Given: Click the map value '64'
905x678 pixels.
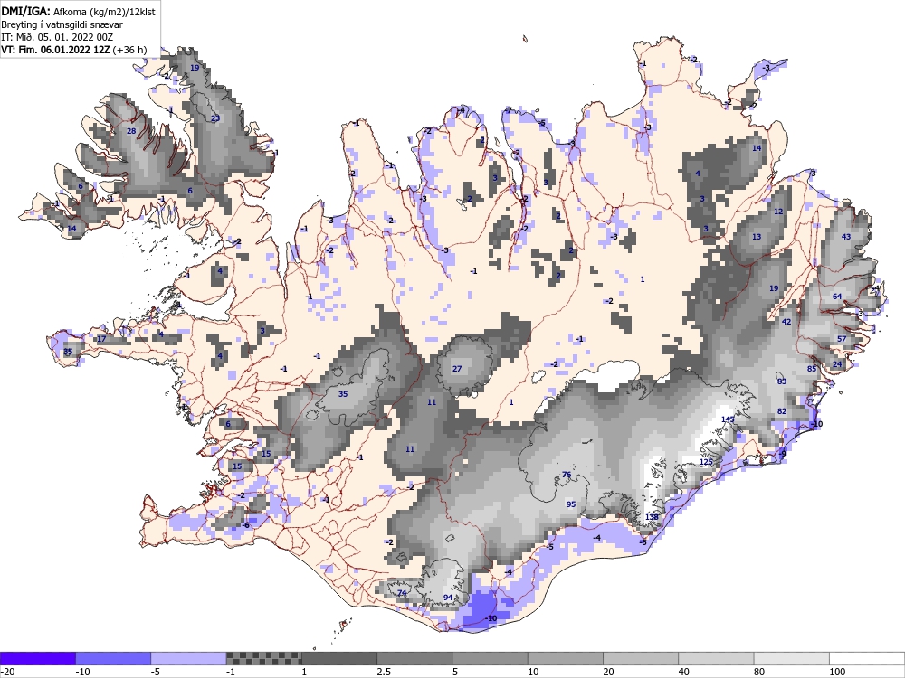Looking at the screenshot, I should click(837, 297).
